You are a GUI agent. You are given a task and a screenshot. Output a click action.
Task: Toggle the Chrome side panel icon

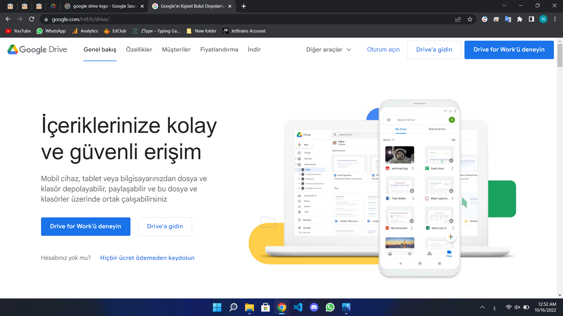531,19
